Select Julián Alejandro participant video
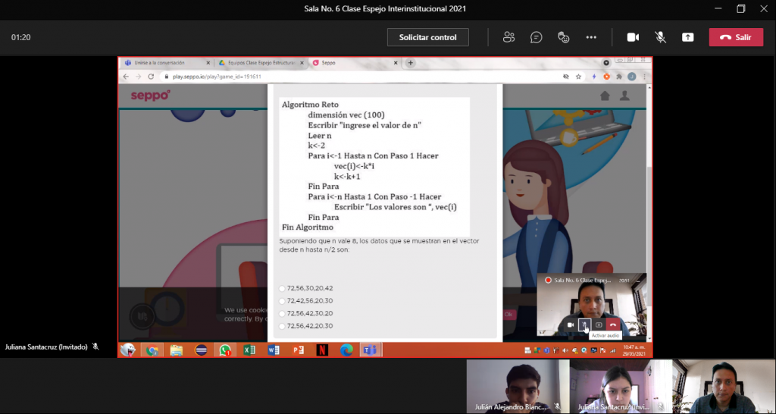The image size is (776, 414). pyautogui.click(x=518, y=386)
